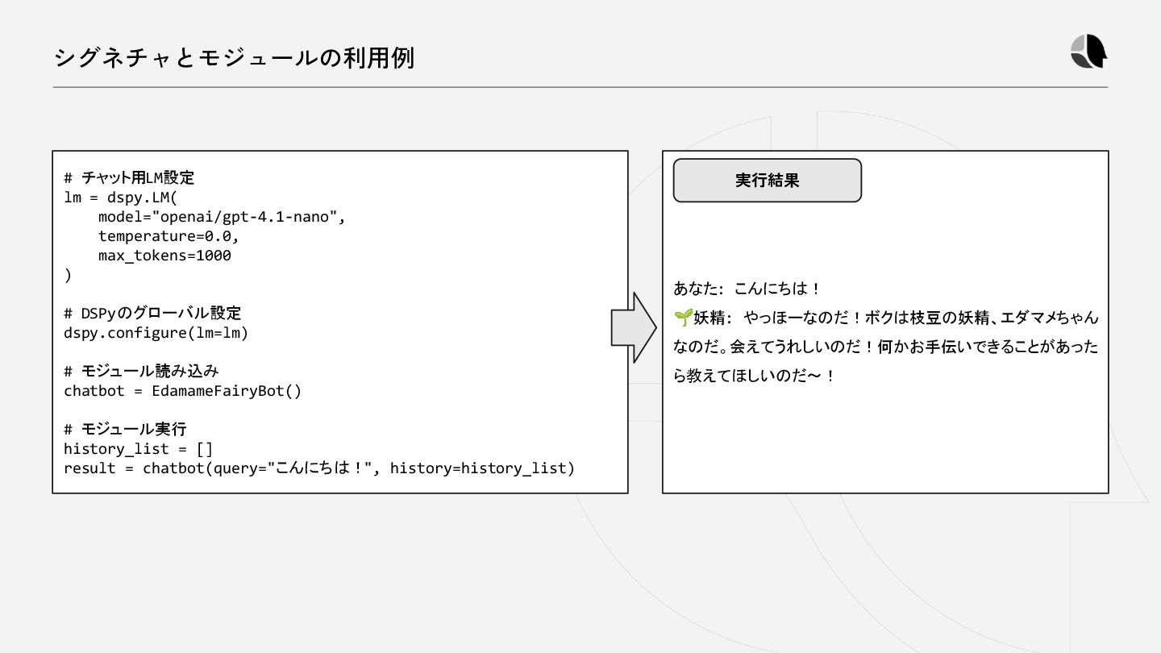Click the reply line なのだ。会えてうれしいのだ
The height and width of the screenshot is (653, 1161).
tap(886, 347)
